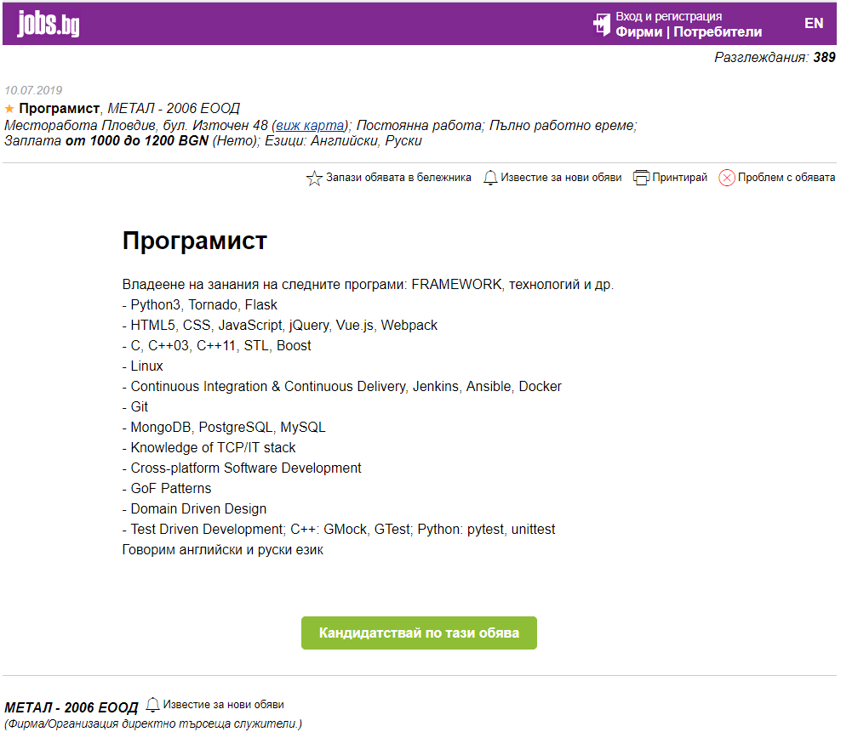Click the bell icon in the actions row
The image size is (858, 732).
[x=490, y=178]
